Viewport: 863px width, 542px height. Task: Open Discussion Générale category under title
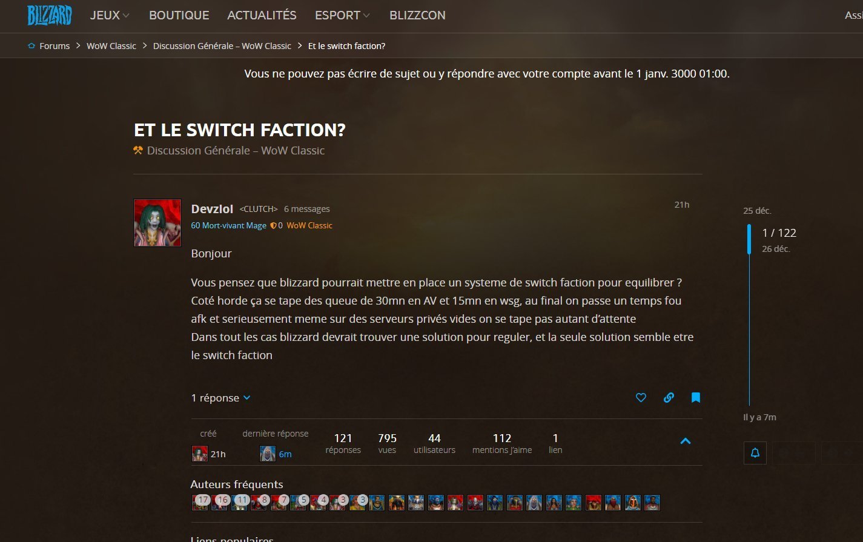pos(236,150)
